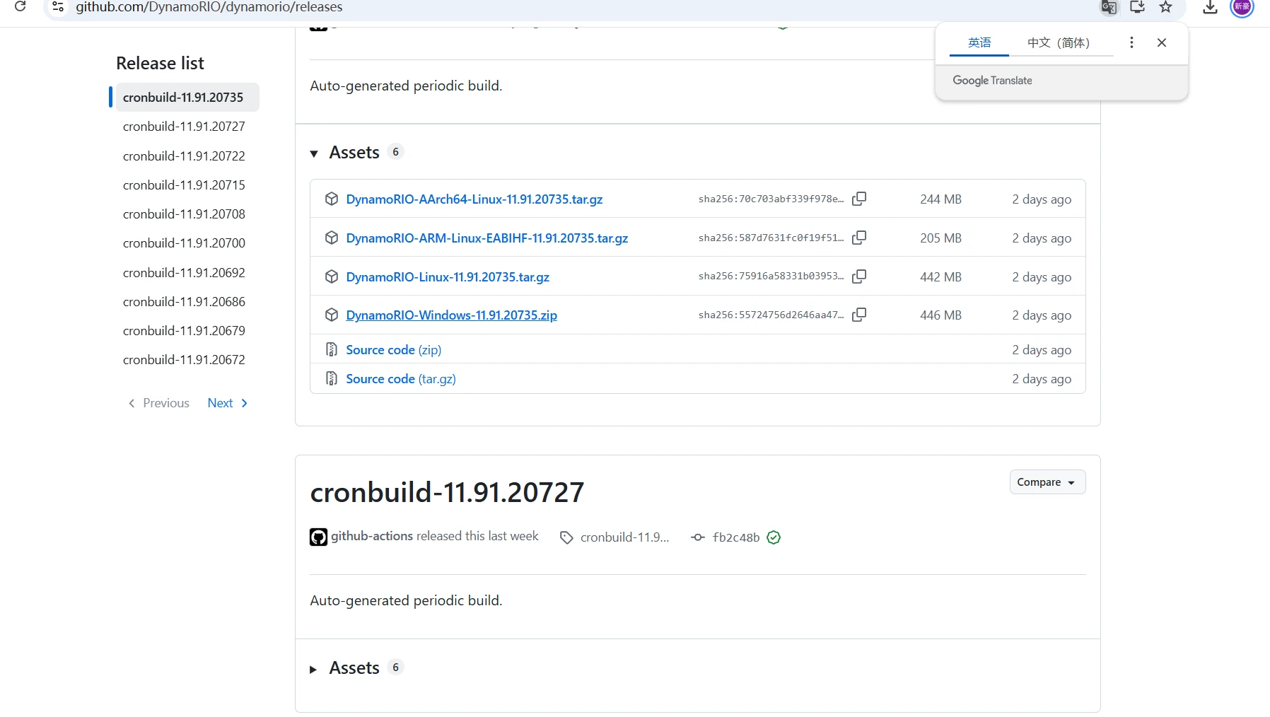1270x717 pixels.
Task: Copy SHA256 of AArch64 Linux tarball
Action: pyautogui.click(x=859, y=199)
